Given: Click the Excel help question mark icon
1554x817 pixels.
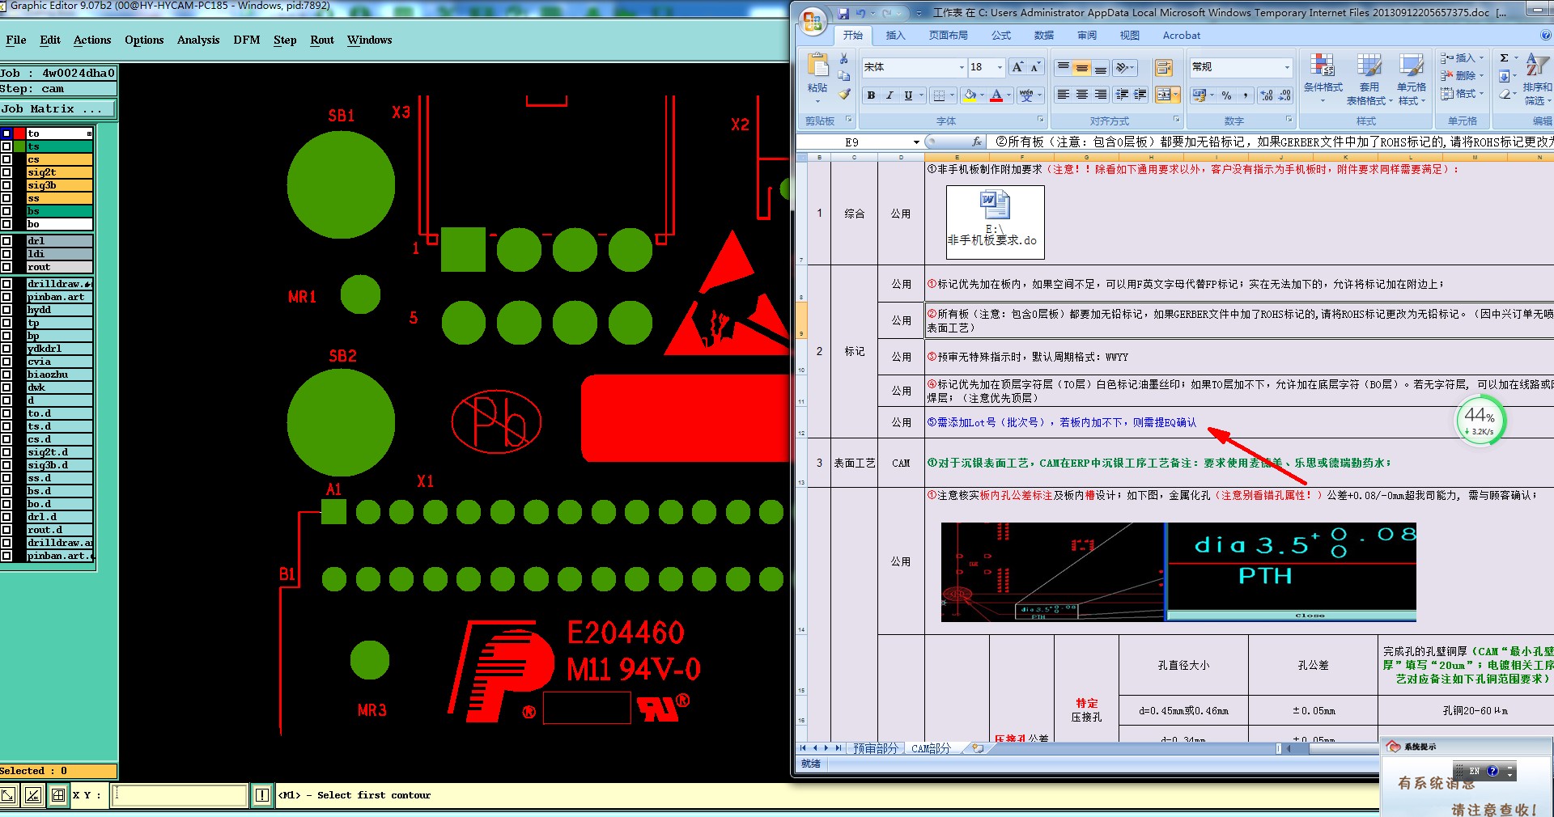Looking at the screenshot, I should (1546, 36).
